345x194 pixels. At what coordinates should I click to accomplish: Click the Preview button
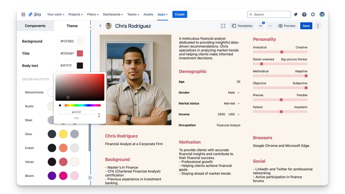(287, 26)
